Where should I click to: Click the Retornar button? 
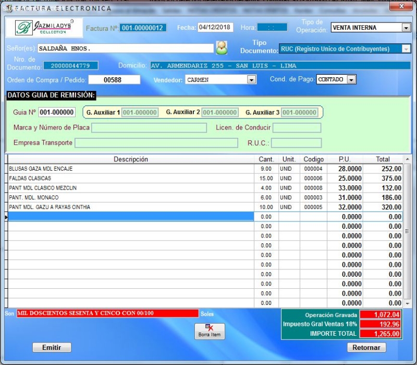tap(366, 347)
